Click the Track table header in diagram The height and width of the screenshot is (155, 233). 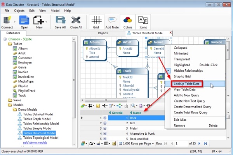(132, 71)
